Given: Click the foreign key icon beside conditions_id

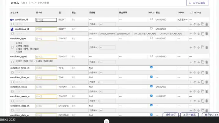Looking at the screenshot, I should [12, 29].
